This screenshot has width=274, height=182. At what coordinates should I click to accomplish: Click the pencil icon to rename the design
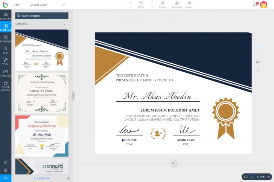[64, 5]
